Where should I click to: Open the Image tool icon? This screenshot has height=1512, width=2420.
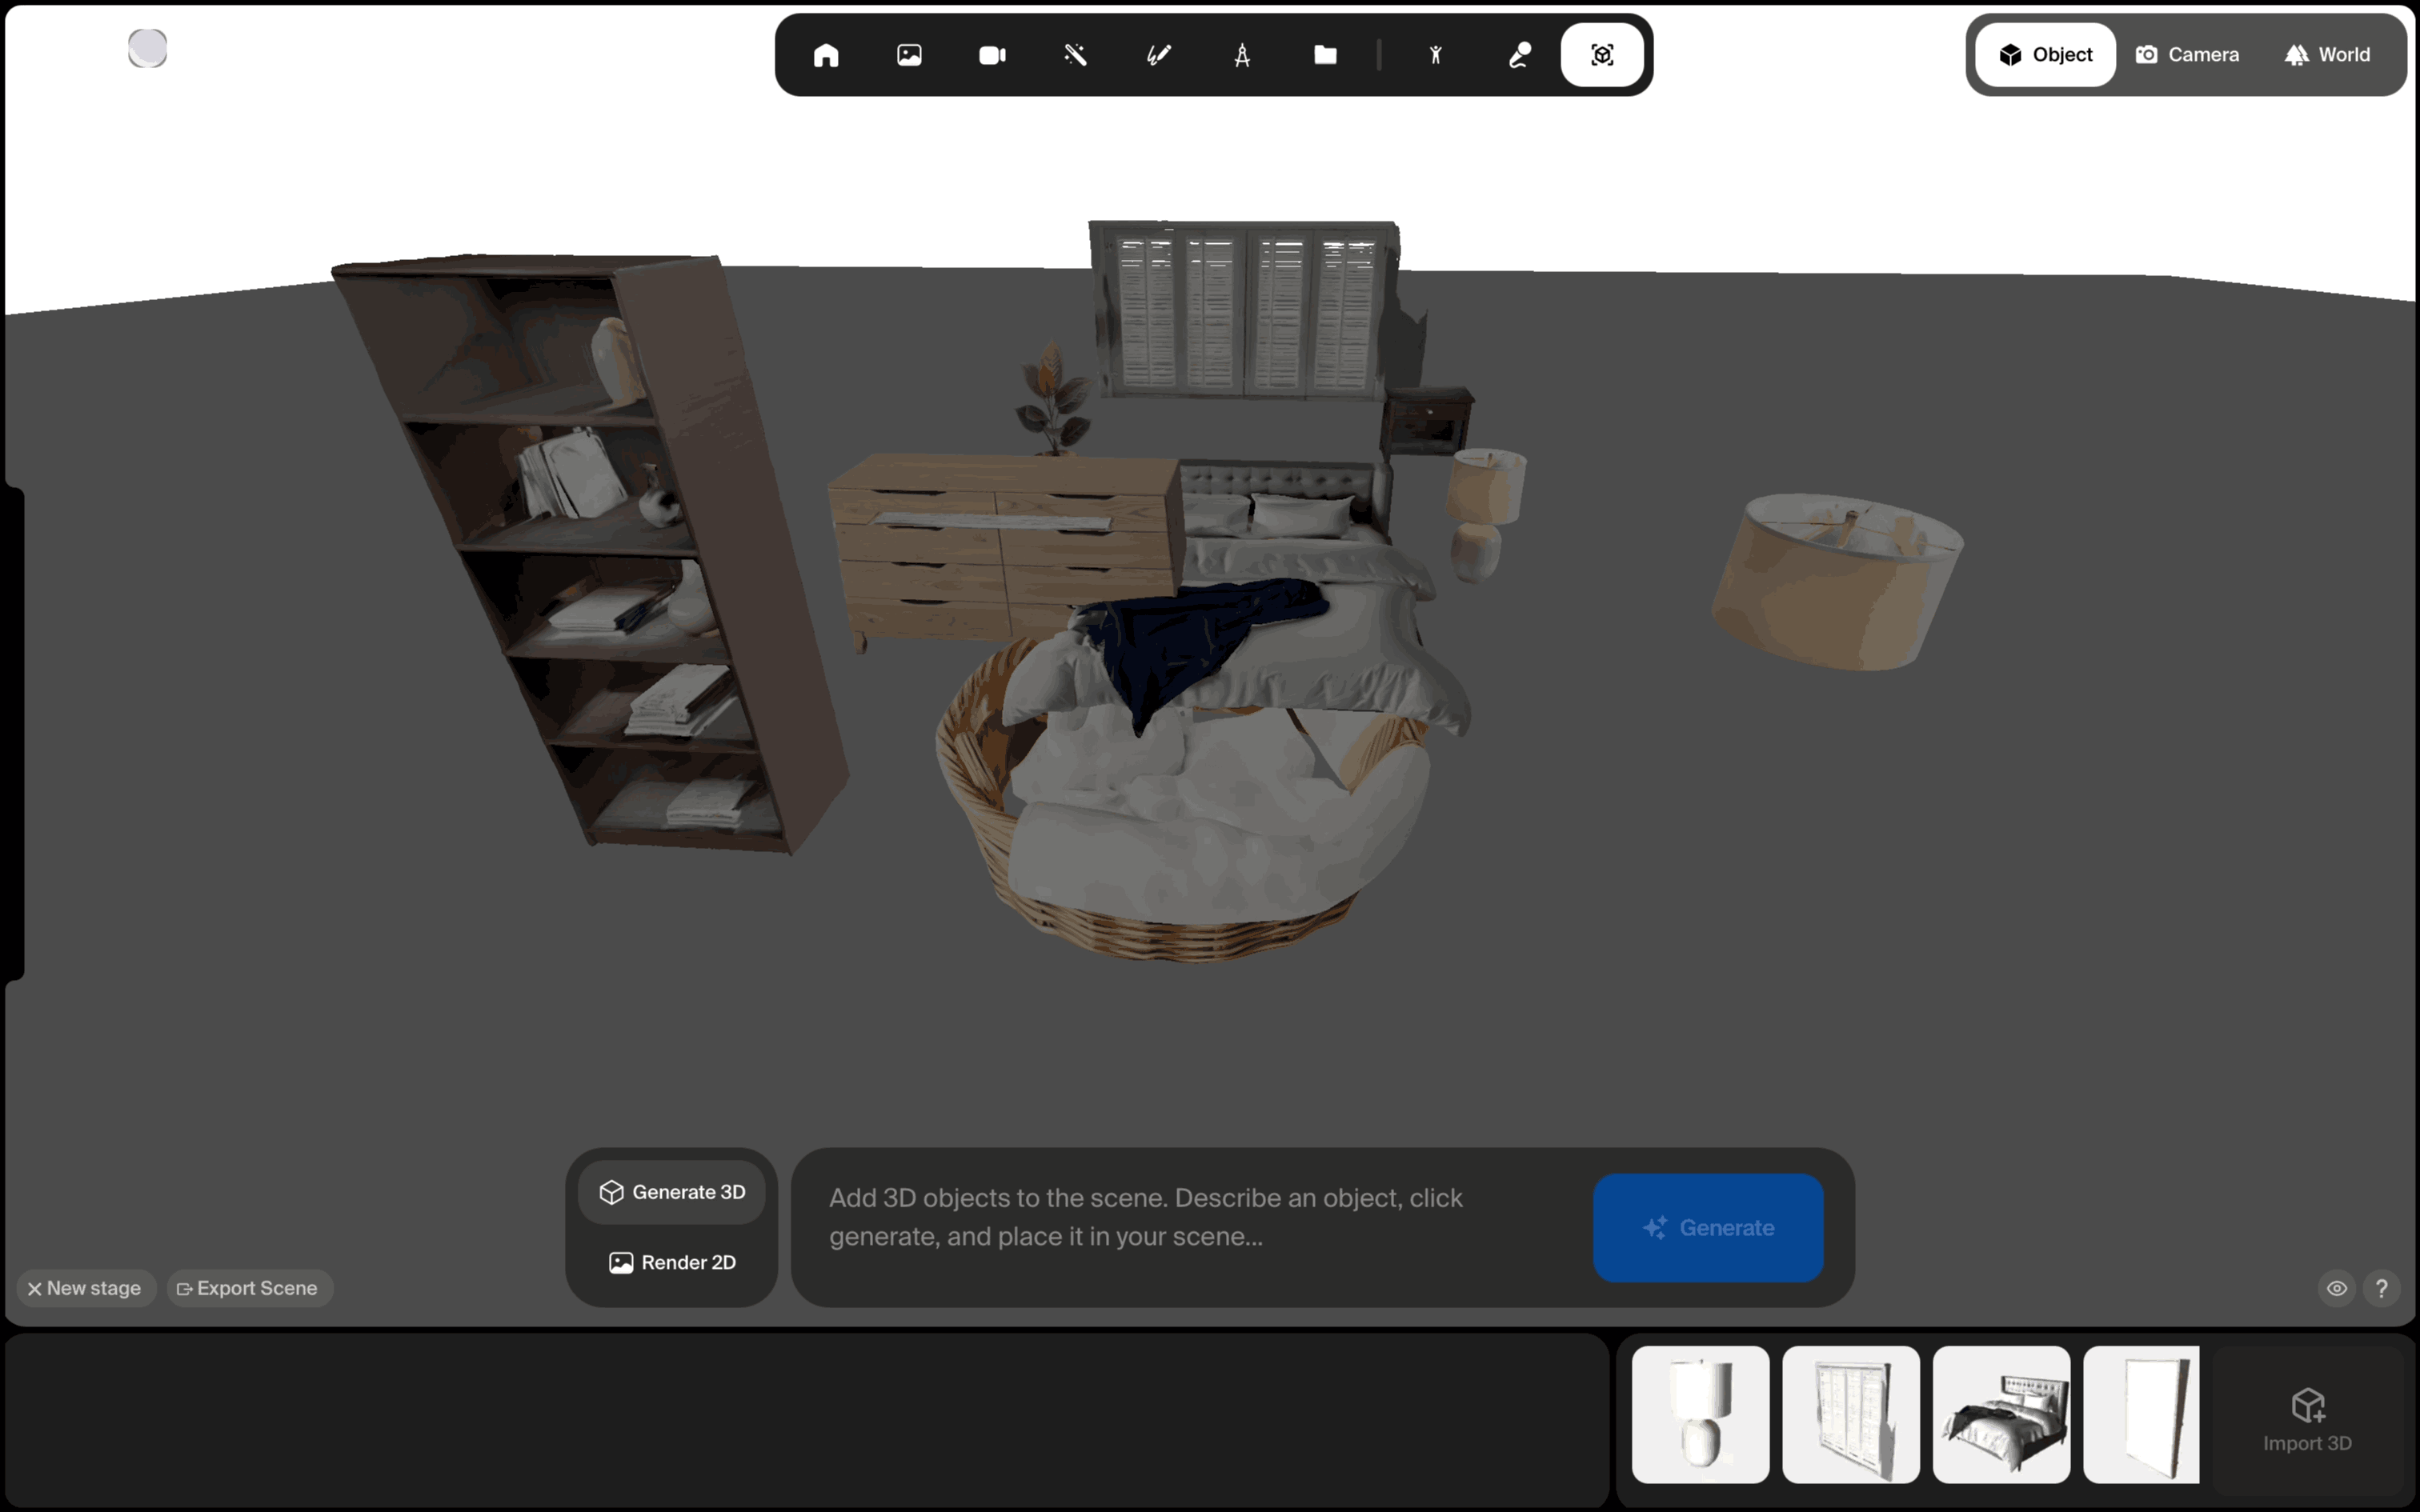tap(909, 55)
